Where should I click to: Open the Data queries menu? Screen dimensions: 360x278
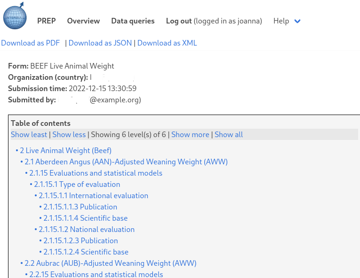133,21
